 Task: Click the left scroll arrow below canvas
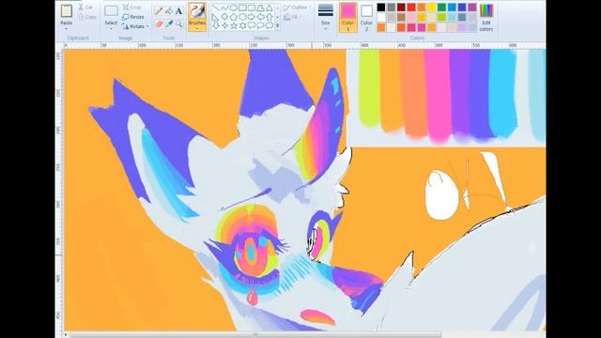click(66, 334)
